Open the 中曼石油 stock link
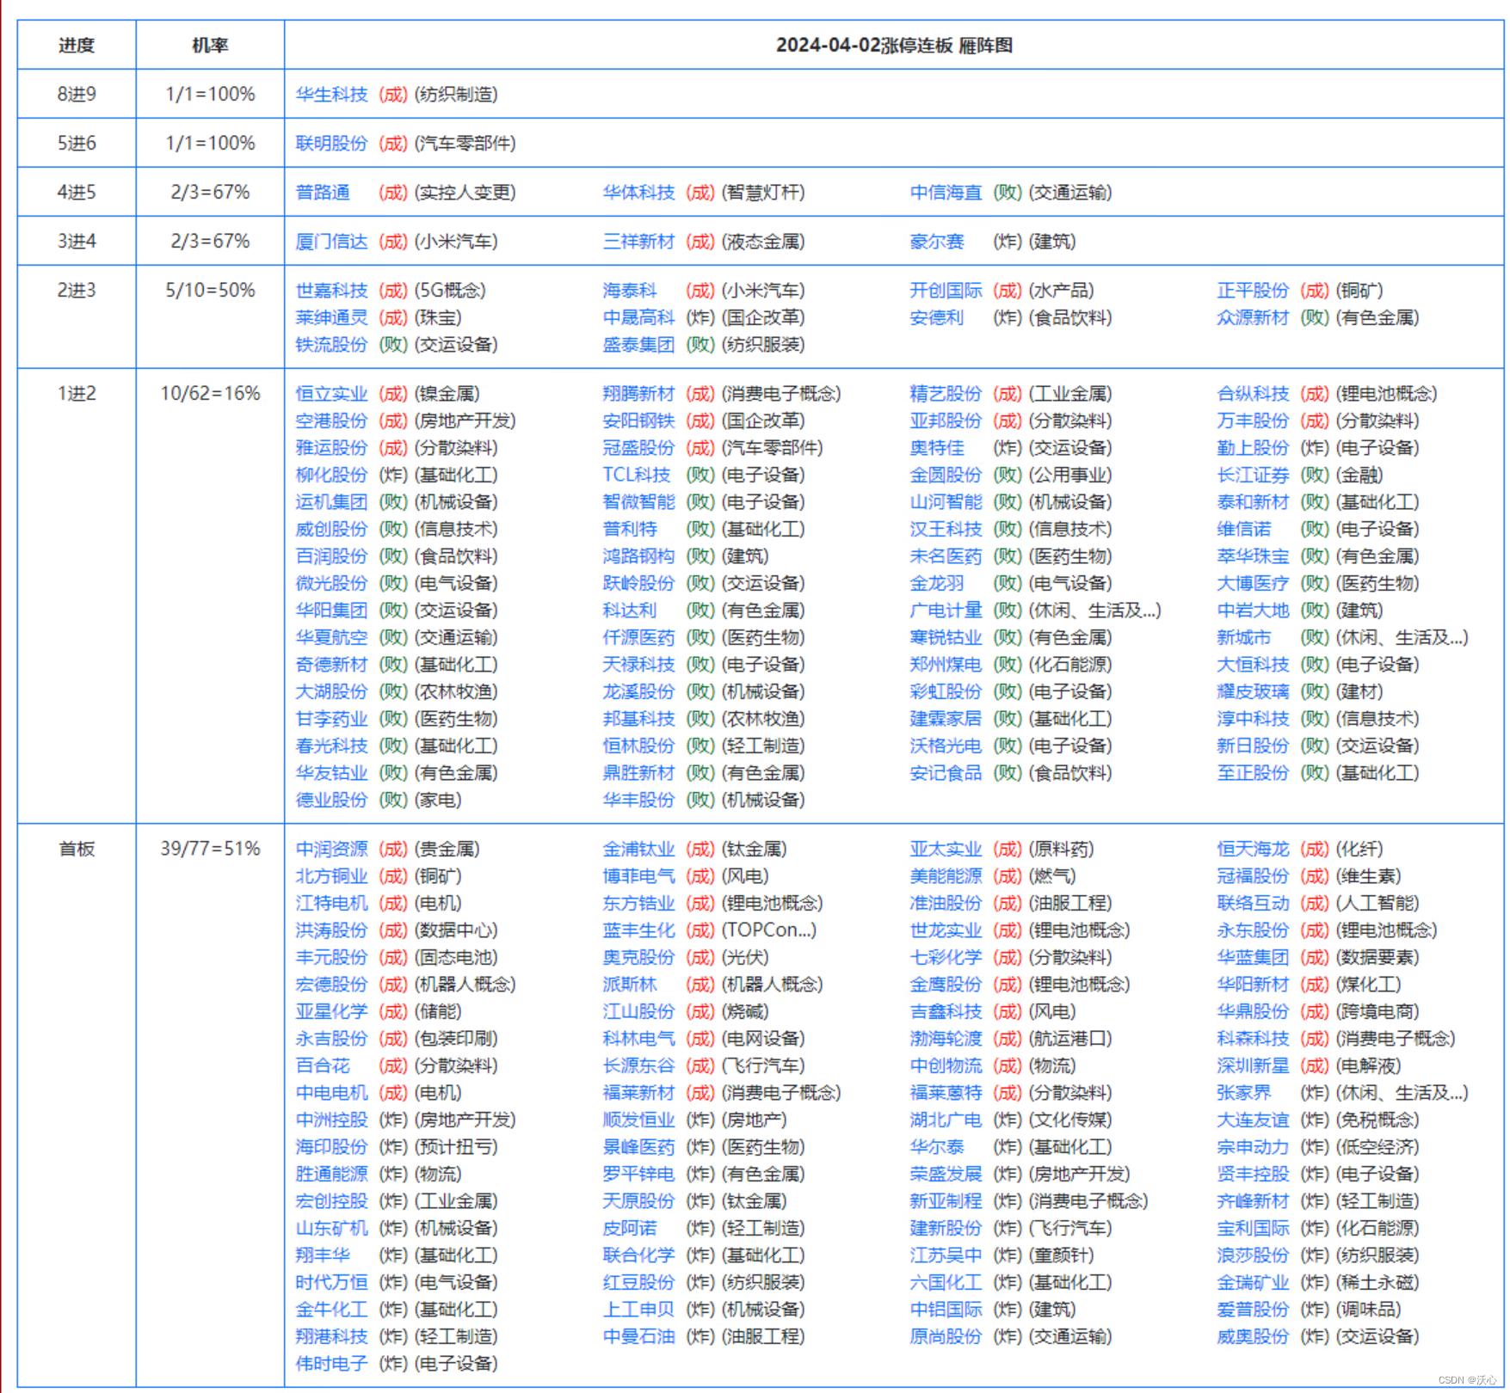The height and width of the screenshot is (1393, 1510). [x=638, y=1336]
